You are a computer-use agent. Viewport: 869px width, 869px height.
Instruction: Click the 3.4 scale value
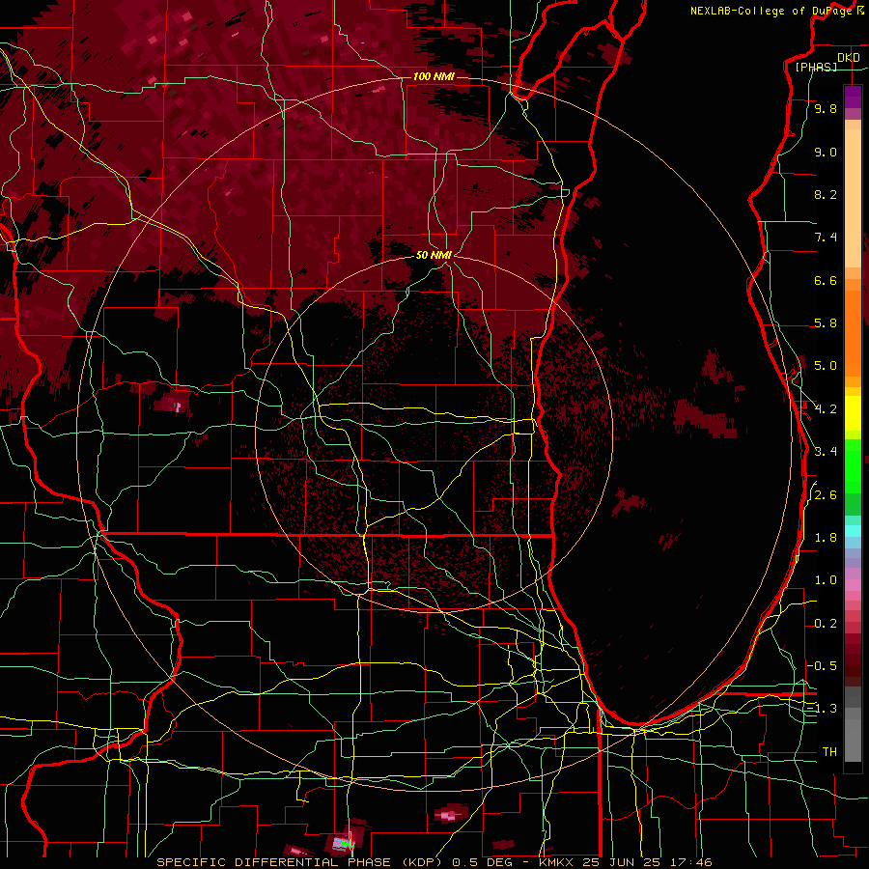826,452
